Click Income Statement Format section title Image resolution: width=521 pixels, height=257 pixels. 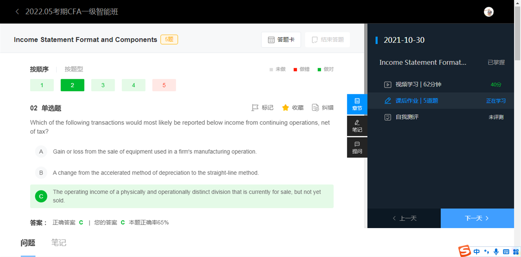click(x=423, y=63)
